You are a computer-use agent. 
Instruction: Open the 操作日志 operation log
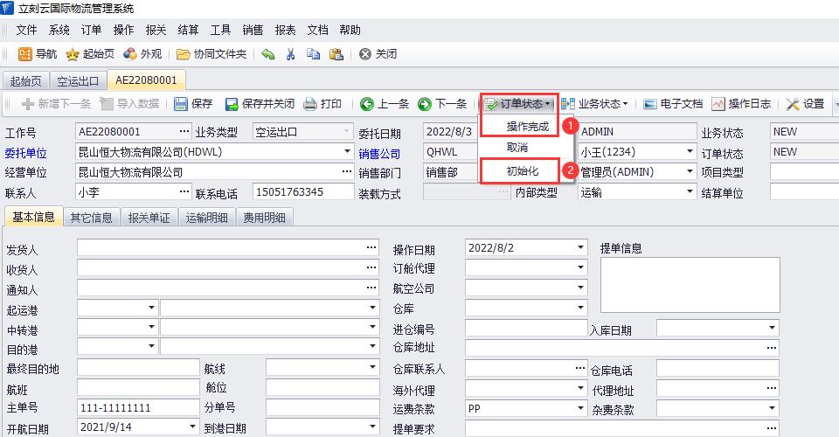click(x=742, y=104)
